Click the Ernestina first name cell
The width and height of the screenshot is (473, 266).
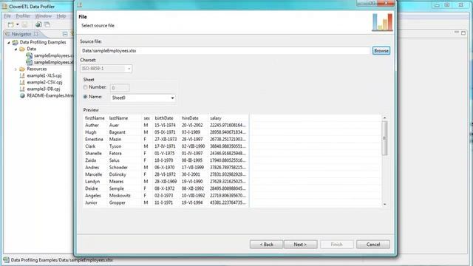[94, 140]
